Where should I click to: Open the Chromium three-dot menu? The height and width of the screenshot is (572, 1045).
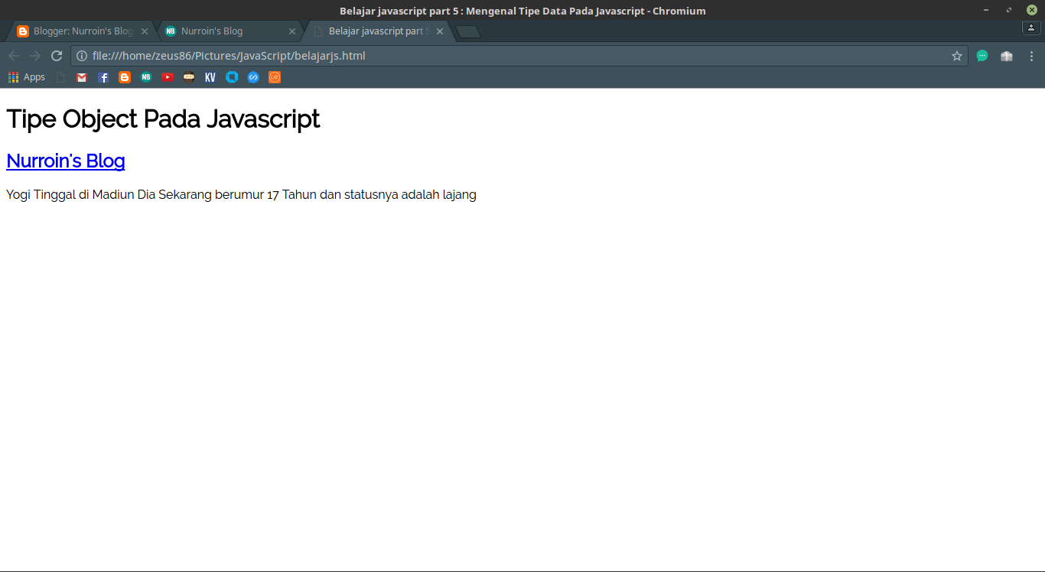[x=1031, y=56]
